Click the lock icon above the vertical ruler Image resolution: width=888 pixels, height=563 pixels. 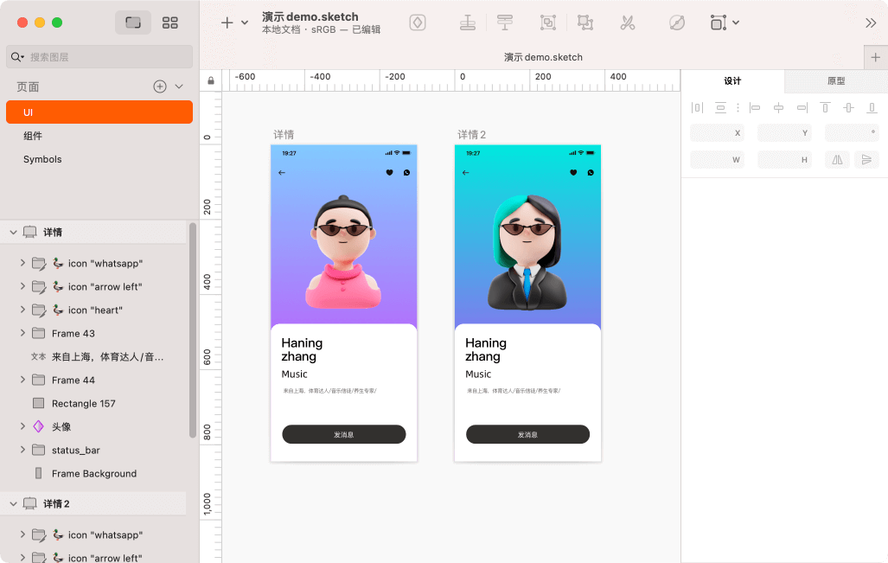pos(210,80)
